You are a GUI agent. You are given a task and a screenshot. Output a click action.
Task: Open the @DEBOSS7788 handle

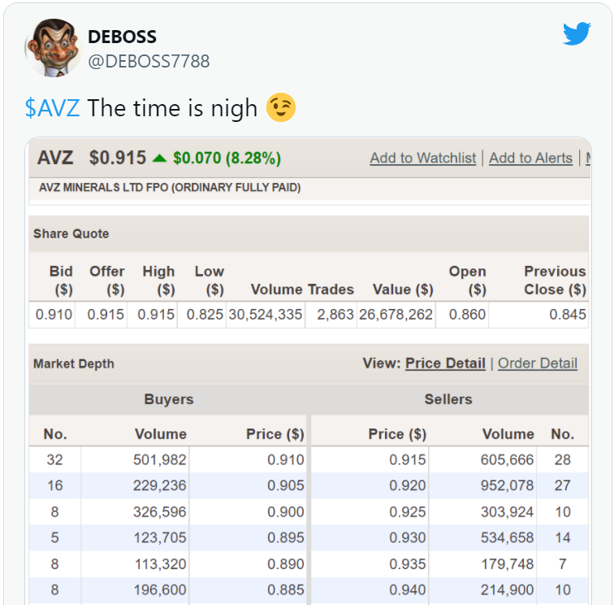click(149, 62)
